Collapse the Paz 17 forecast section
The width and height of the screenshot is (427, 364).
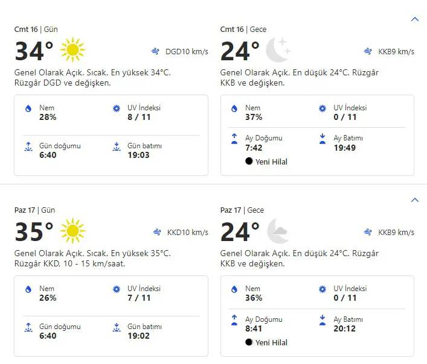(x=414, y=200)
